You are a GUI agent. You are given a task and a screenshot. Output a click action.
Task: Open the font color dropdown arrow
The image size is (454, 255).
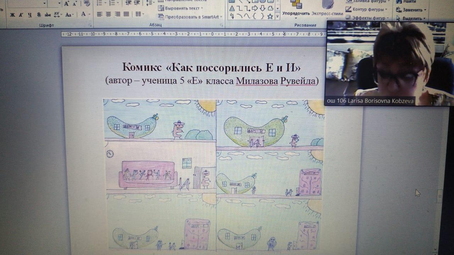click(x=89, y=15)
